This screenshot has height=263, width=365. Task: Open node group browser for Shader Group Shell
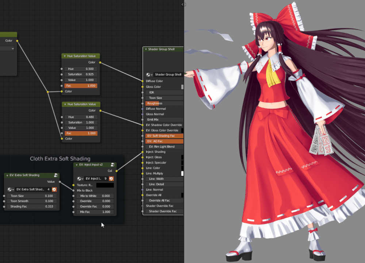[149, 75]
